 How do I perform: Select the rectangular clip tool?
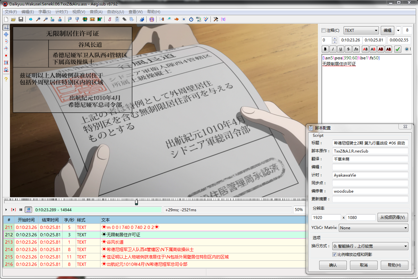click(6, 63)
